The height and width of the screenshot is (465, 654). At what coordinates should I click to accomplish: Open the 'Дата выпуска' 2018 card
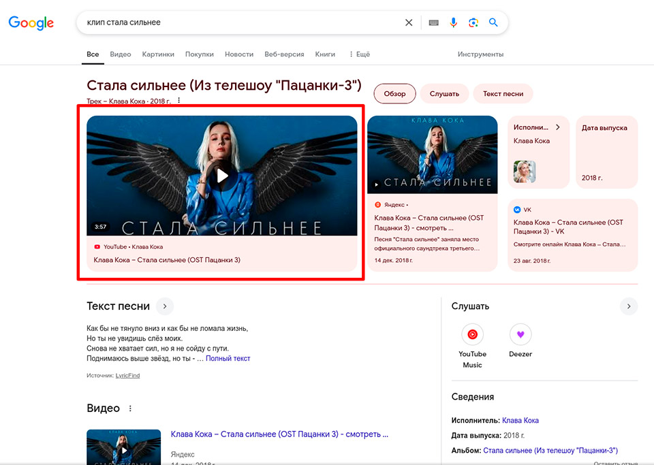point(607,152)
